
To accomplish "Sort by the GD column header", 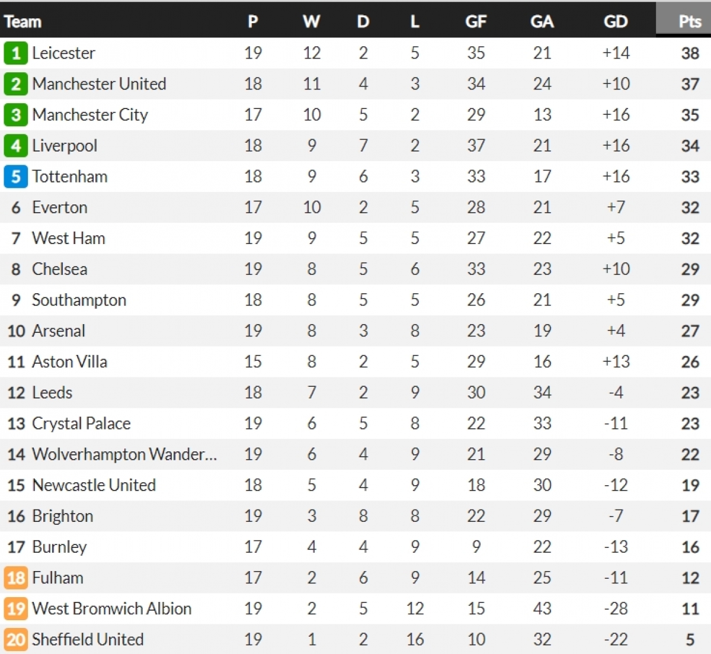I will click(x=616, y=22).
